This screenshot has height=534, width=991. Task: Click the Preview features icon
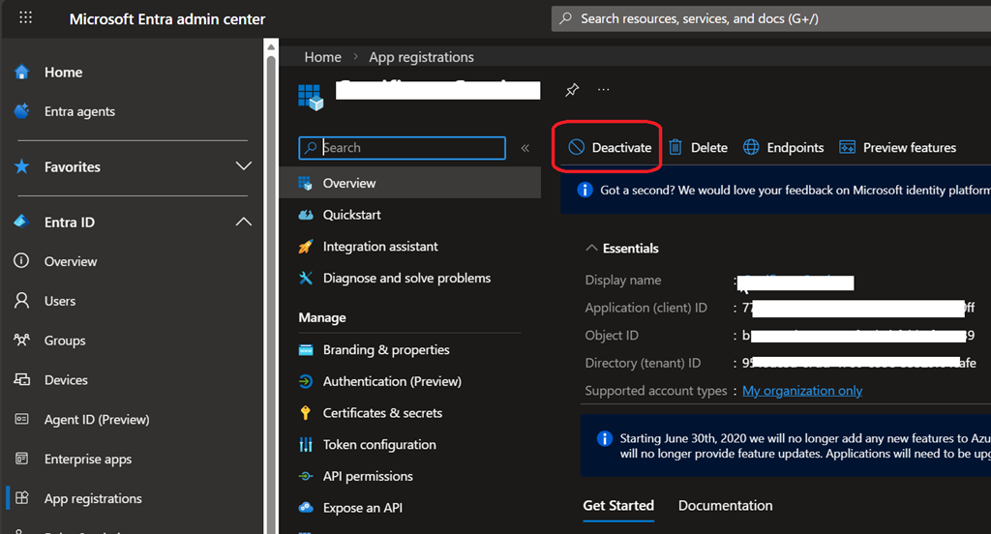coord(847,147)
